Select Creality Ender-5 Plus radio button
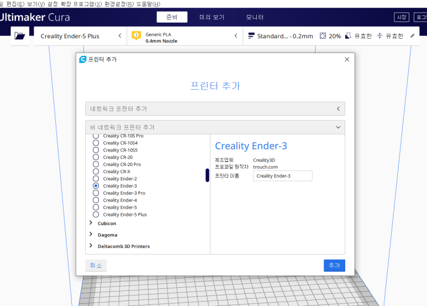 click(x=96, y=214)
